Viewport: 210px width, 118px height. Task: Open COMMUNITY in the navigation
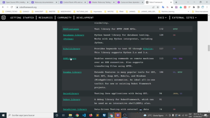[x=64, y=17]
